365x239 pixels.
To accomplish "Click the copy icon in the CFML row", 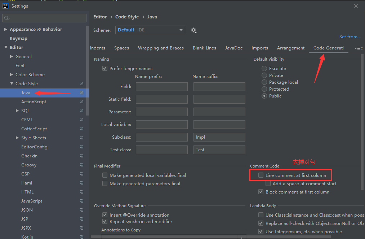I will coord(81,119).
